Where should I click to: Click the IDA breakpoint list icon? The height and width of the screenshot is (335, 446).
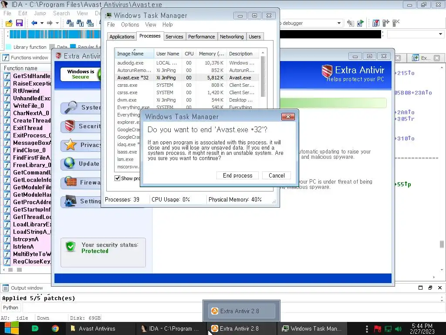(376, 23)
